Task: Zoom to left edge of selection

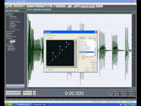Action: pos(28,95)
